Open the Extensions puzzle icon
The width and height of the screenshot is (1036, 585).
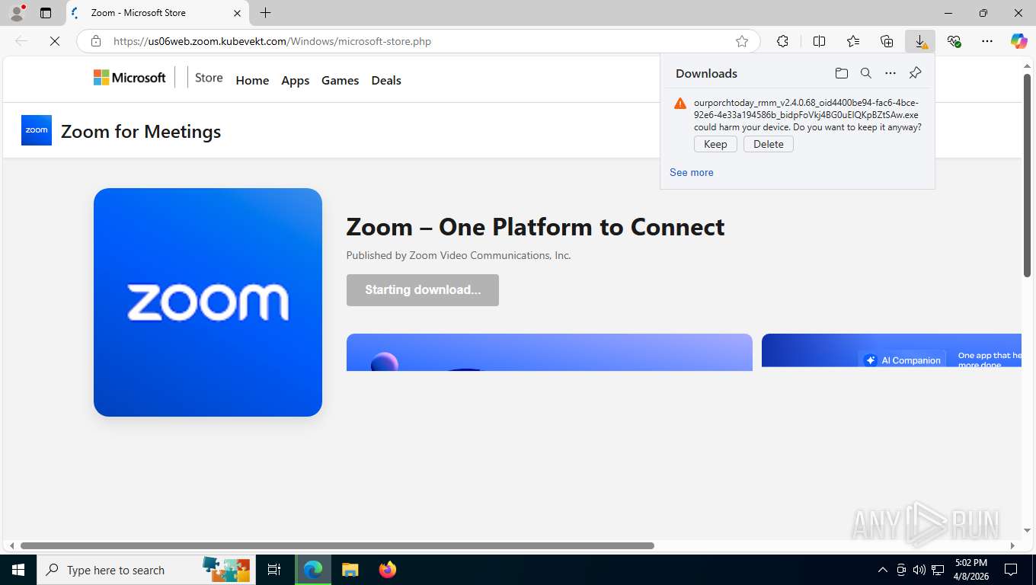coord(782,41)
